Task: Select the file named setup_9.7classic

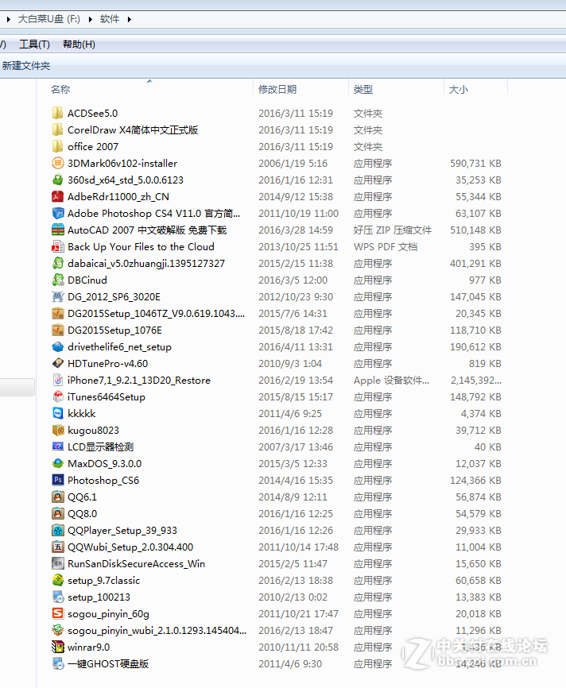Action: (103, 581)
